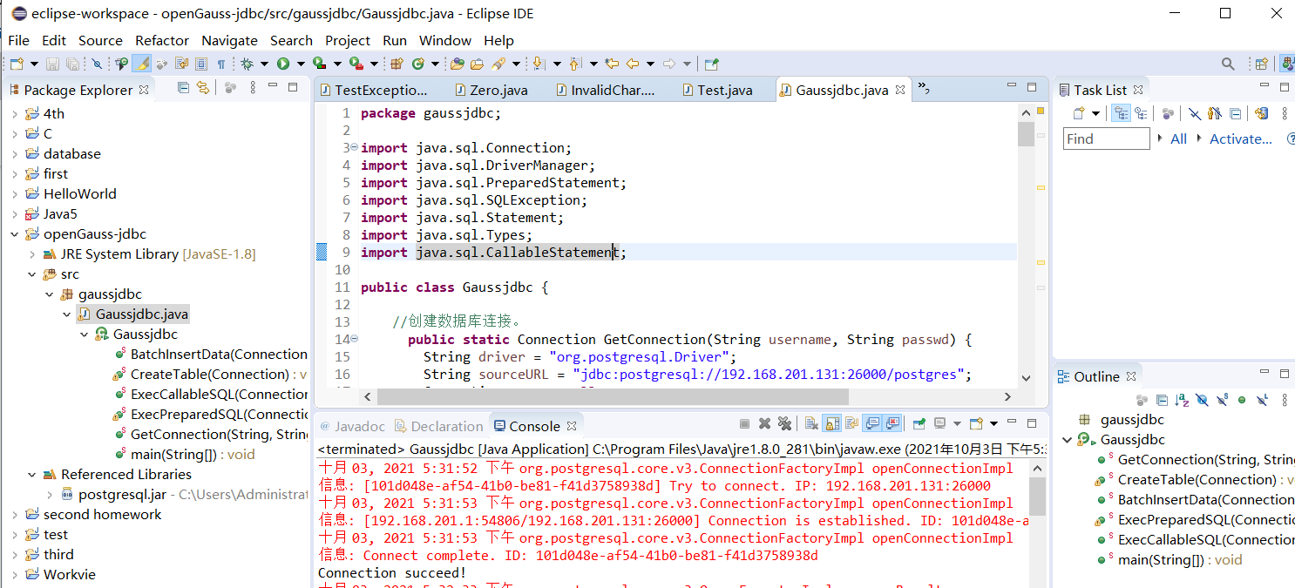Click the New Java Class icon
This screenshot has width=1295, height=588.
click(417, 64)
